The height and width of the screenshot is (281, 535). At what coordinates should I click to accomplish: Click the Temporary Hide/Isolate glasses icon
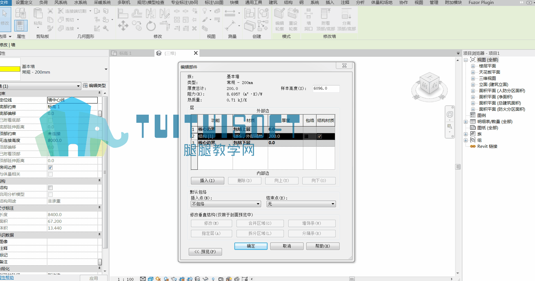pos(205,279)
